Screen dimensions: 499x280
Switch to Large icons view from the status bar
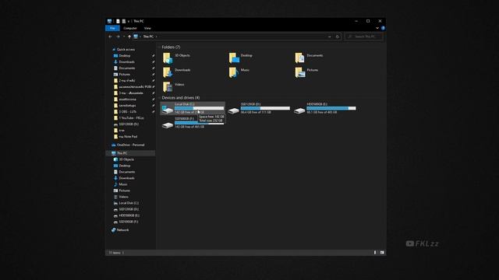click(382, 253)
